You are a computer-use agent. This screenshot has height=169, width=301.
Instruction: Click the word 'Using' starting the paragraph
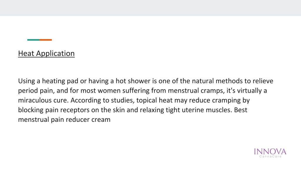[26, 81]
